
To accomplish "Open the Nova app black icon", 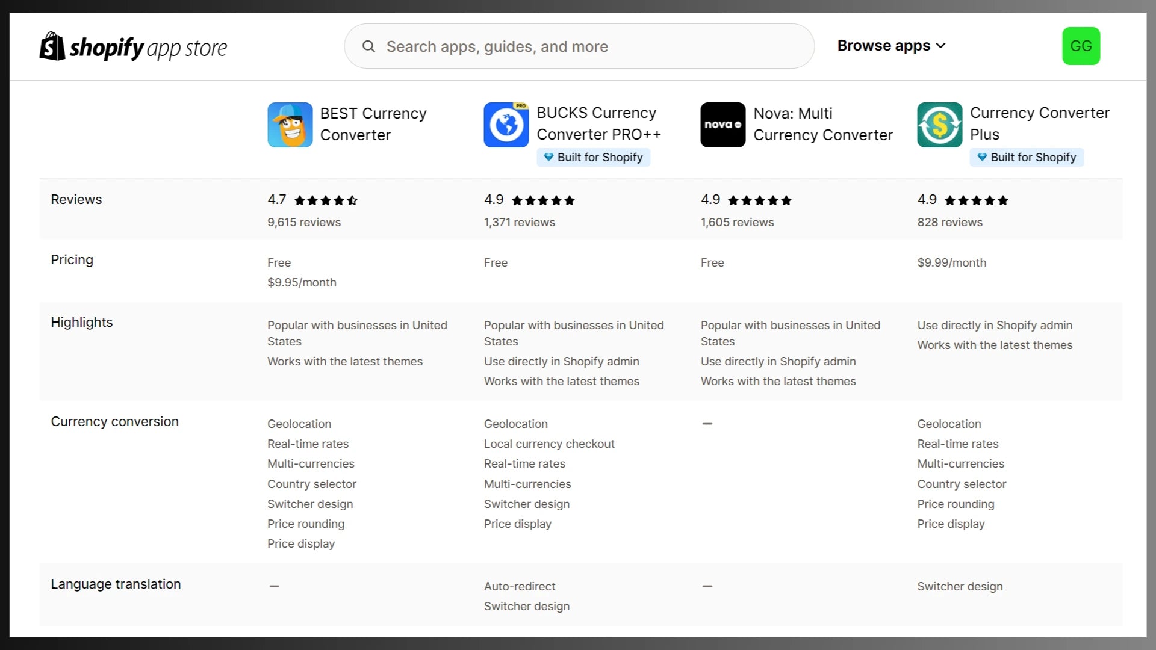I will [x=722, y=125].
